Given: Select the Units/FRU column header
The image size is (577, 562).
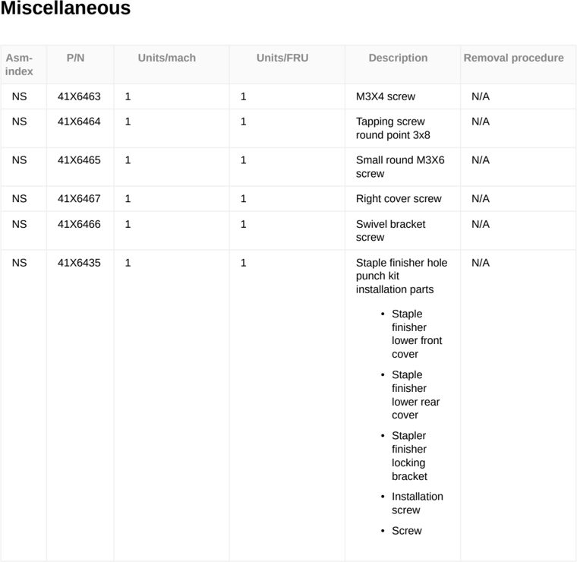Looking at the screenshot, I should (x=282, y=58).
